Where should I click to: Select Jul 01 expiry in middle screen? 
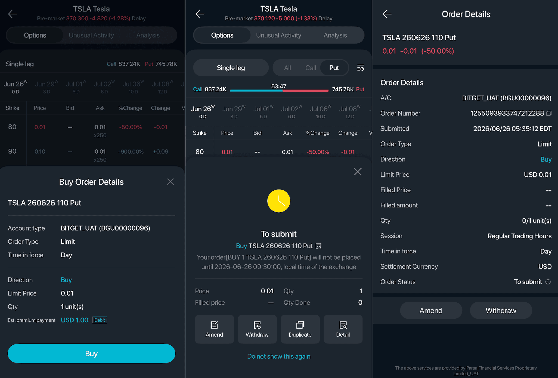click(263, 112)
